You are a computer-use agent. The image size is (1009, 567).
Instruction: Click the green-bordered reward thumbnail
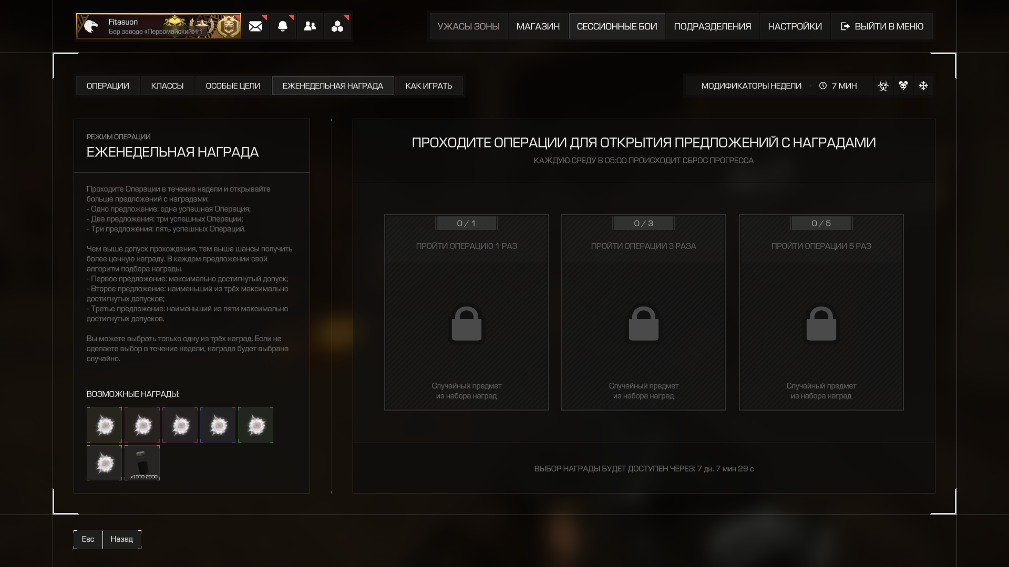(x=255, y=425)
